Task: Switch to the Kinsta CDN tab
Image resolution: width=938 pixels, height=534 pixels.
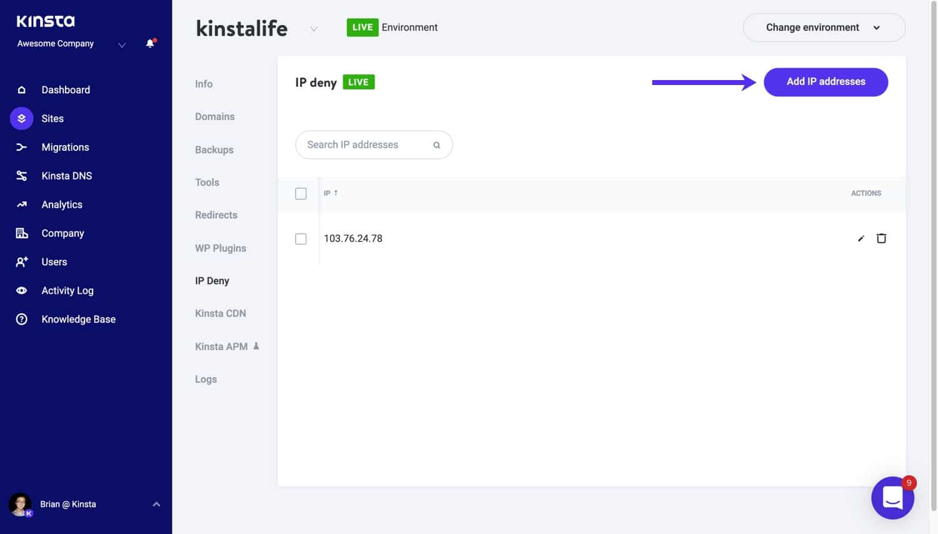Action: [x=220, y=313]
